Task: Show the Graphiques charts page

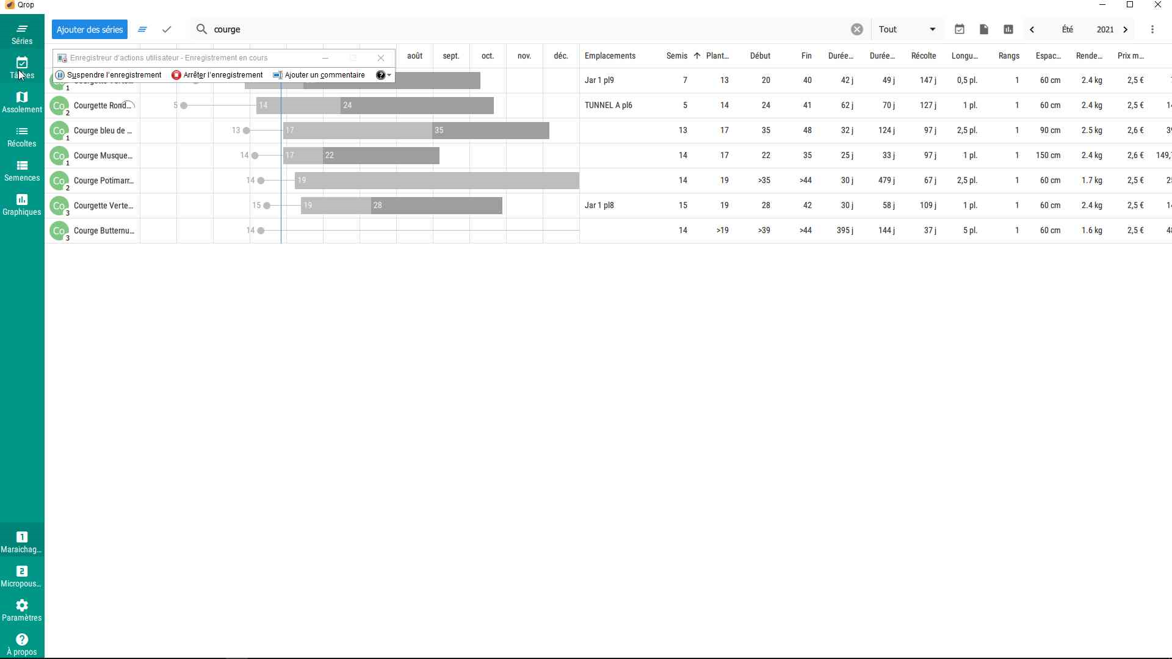Action: (22, 205)
